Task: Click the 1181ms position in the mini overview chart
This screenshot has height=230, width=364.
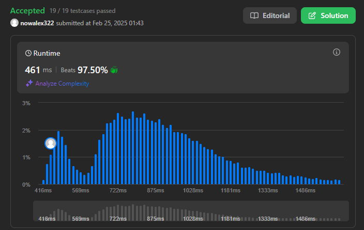Action: coord(231,219)
